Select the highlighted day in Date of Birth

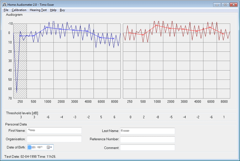click(30, 147)
